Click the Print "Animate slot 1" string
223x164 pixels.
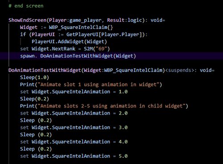pyautogui.click(x=99, y=85)
